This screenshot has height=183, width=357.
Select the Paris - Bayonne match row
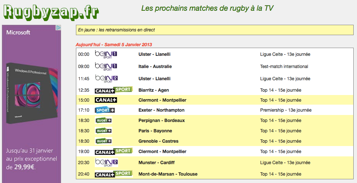[214, 131]
